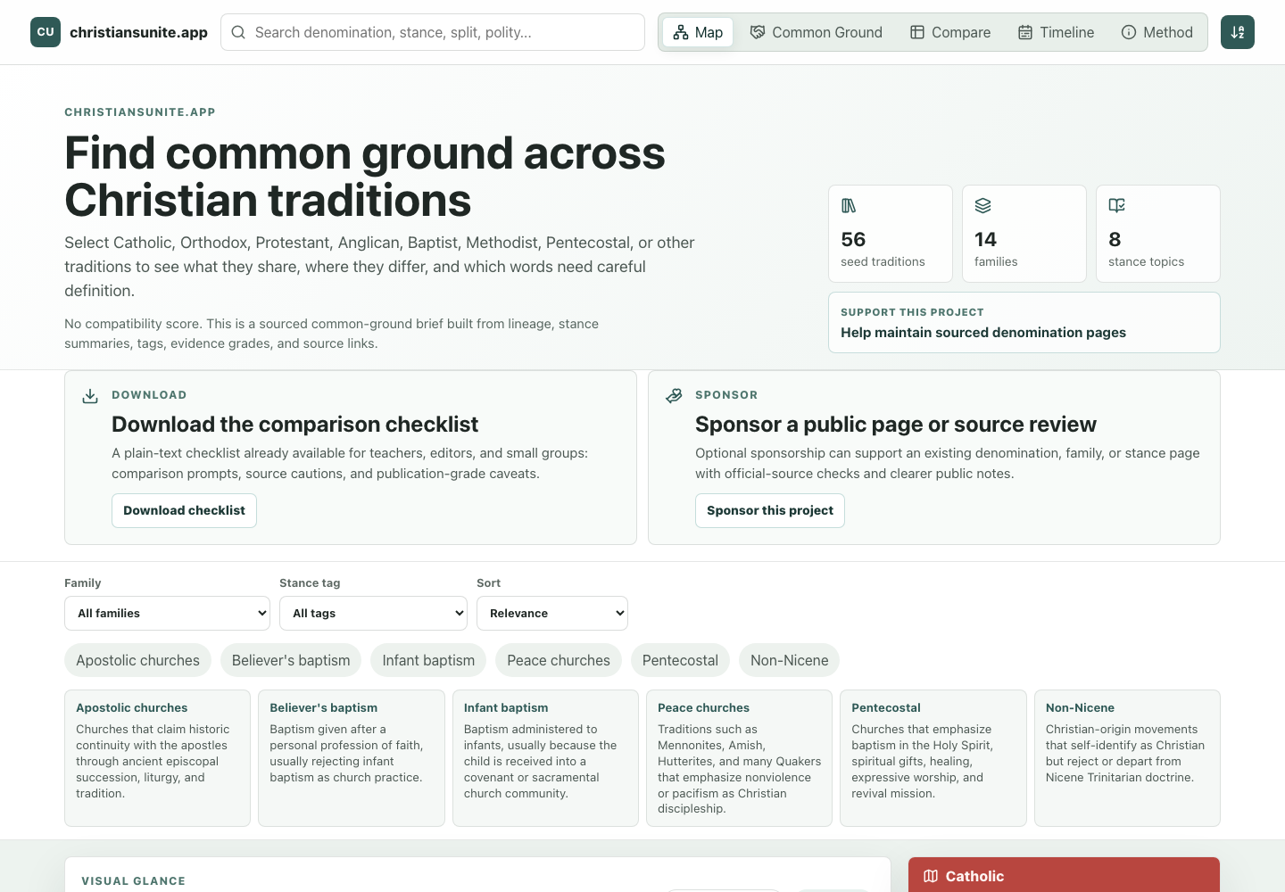Screen dimensions: 1285x892
Task: Click the open-book icon above stance topics
Action: click(x=1116, y=206)
